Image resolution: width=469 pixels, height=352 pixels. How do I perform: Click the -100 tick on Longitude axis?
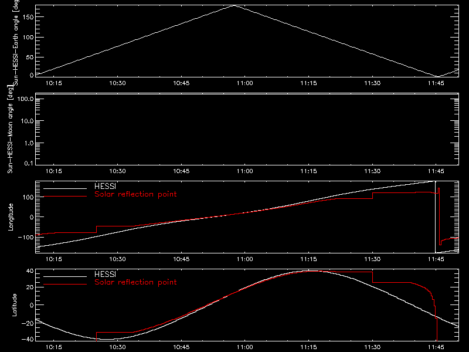click(26, 237)
